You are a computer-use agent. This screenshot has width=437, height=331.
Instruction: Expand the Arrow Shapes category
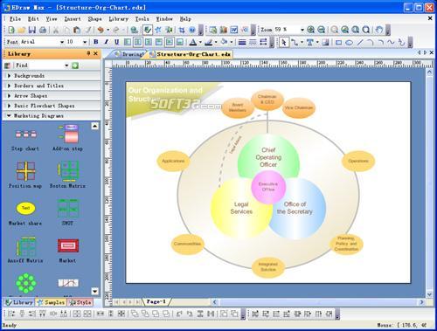[x=52, y=96]
